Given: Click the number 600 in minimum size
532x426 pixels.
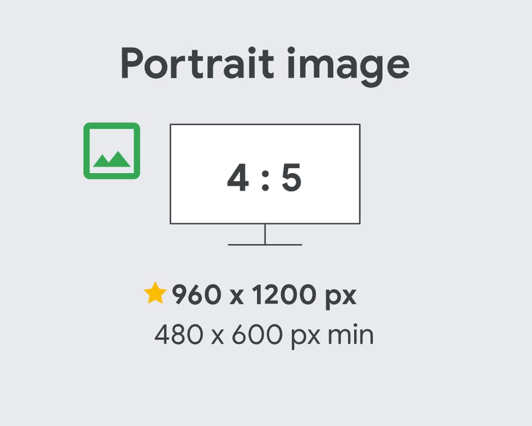Looking at the screenshot, I should click(x=257, y=335).
